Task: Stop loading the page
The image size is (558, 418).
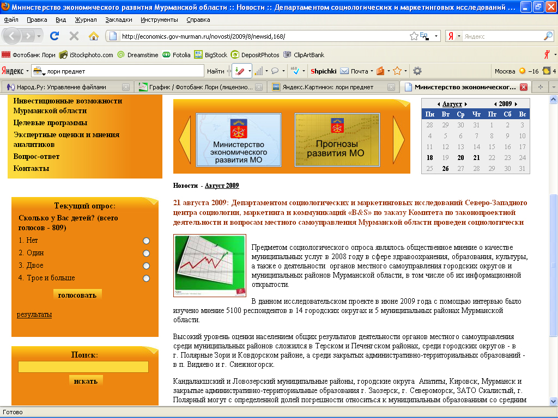Action: [x=74, y=36]
